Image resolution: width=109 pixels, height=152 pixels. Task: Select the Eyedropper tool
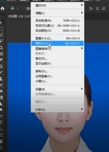[x=1, y=60]
